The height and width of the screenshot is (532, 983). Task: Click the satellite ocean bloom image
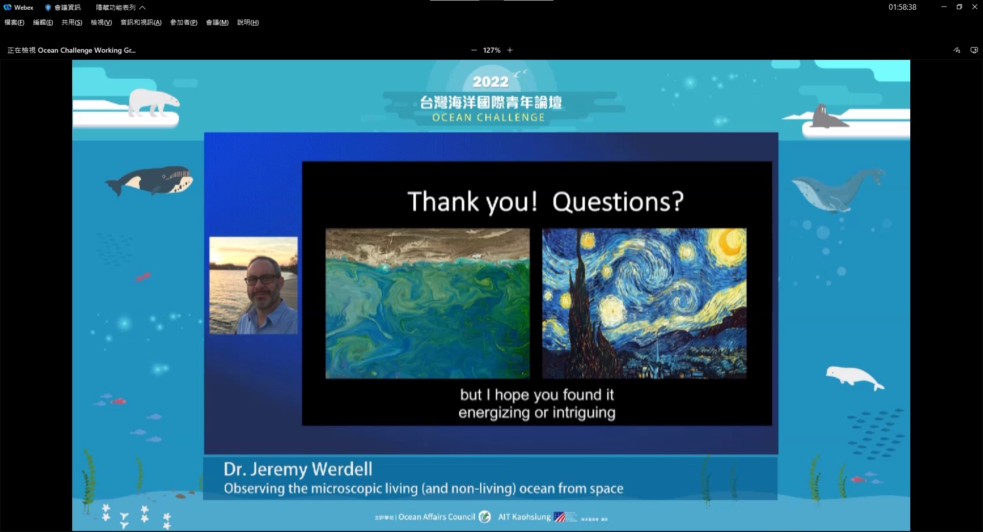click(428, 303)
